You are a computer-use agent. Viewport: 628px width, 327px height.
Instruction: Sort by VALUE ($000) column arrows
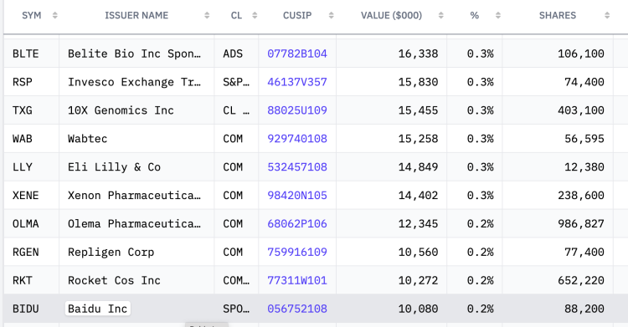click(x=441, y=16)
